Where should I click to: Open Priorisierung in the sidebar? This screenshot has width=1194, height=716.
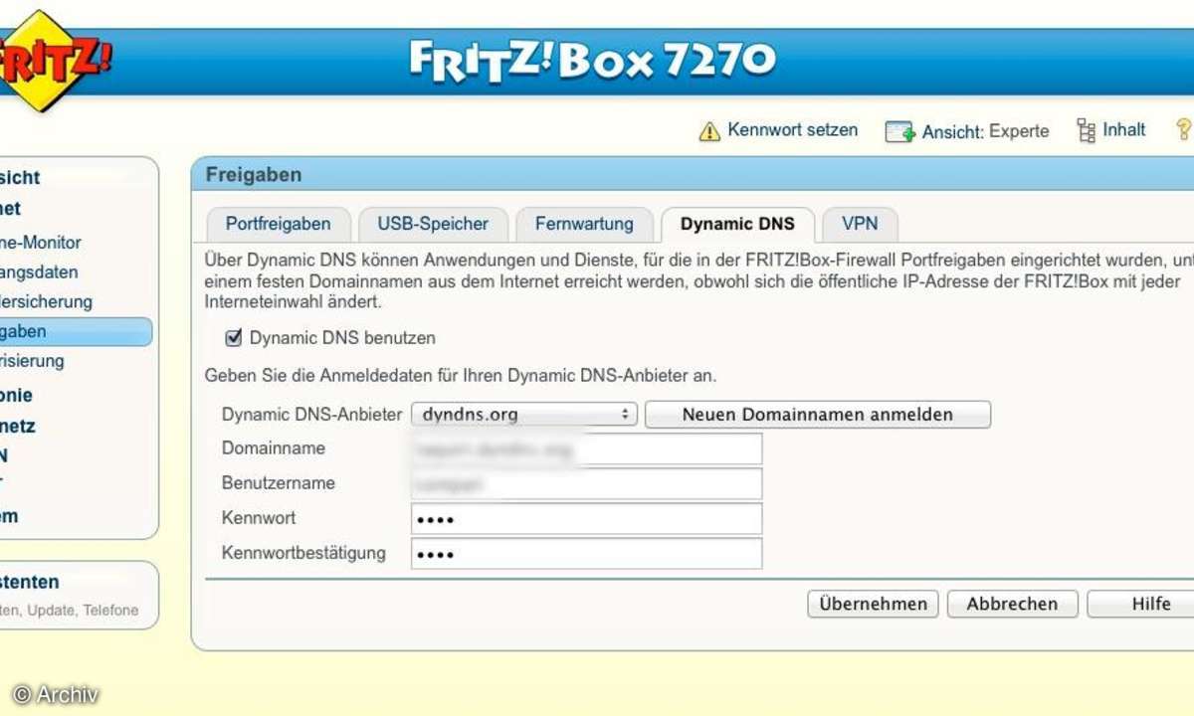(x=32, y=361)
